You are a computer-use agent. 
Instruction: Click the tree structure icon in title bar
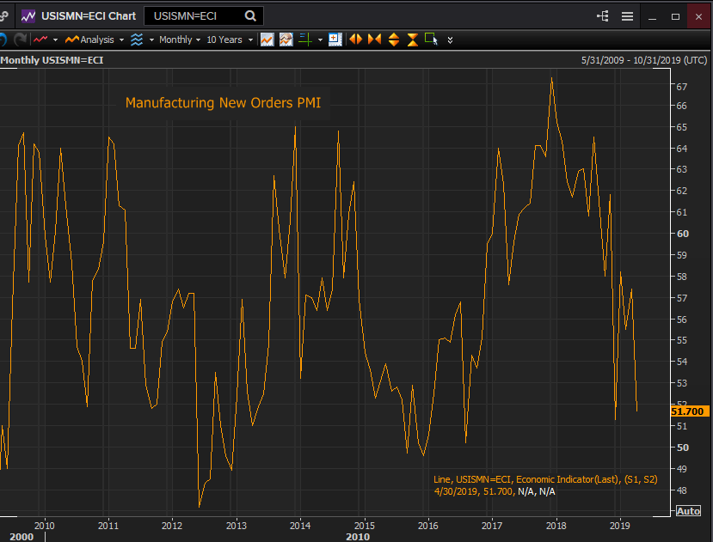click(603, 16)
